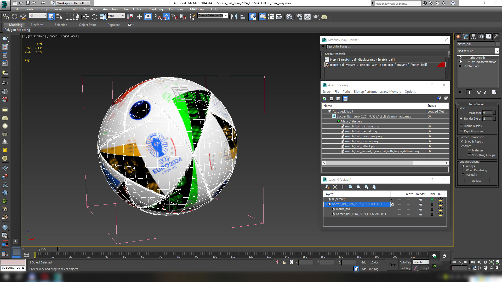Image resolution: width=502 pixels, height=282 pixels.
Task: Click Add Selected Objects plus icon in Layer window
Action: 343,187
